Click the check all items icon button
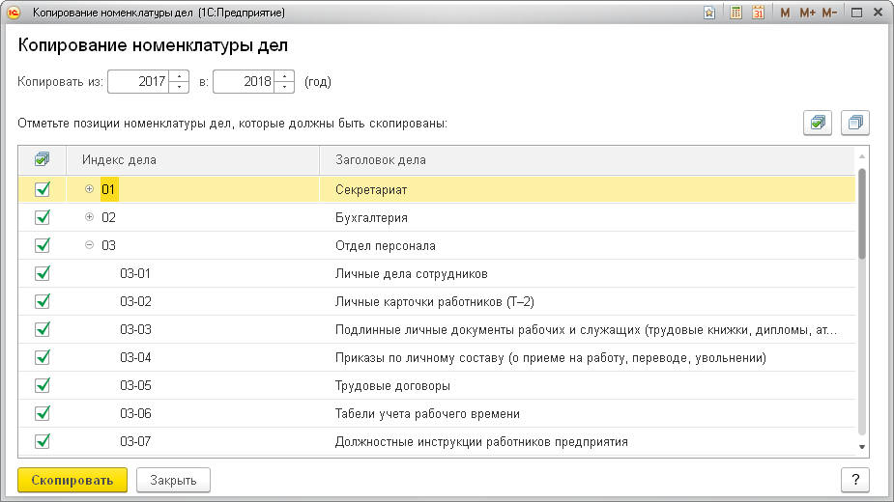The width and height of the screenshot is (894, 502). 818,123
